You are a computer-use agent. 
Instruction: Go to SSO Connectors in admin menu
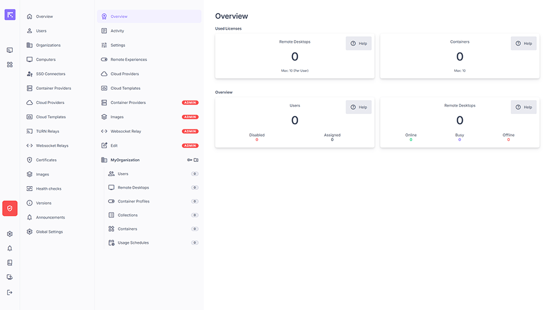click(50, 74)
